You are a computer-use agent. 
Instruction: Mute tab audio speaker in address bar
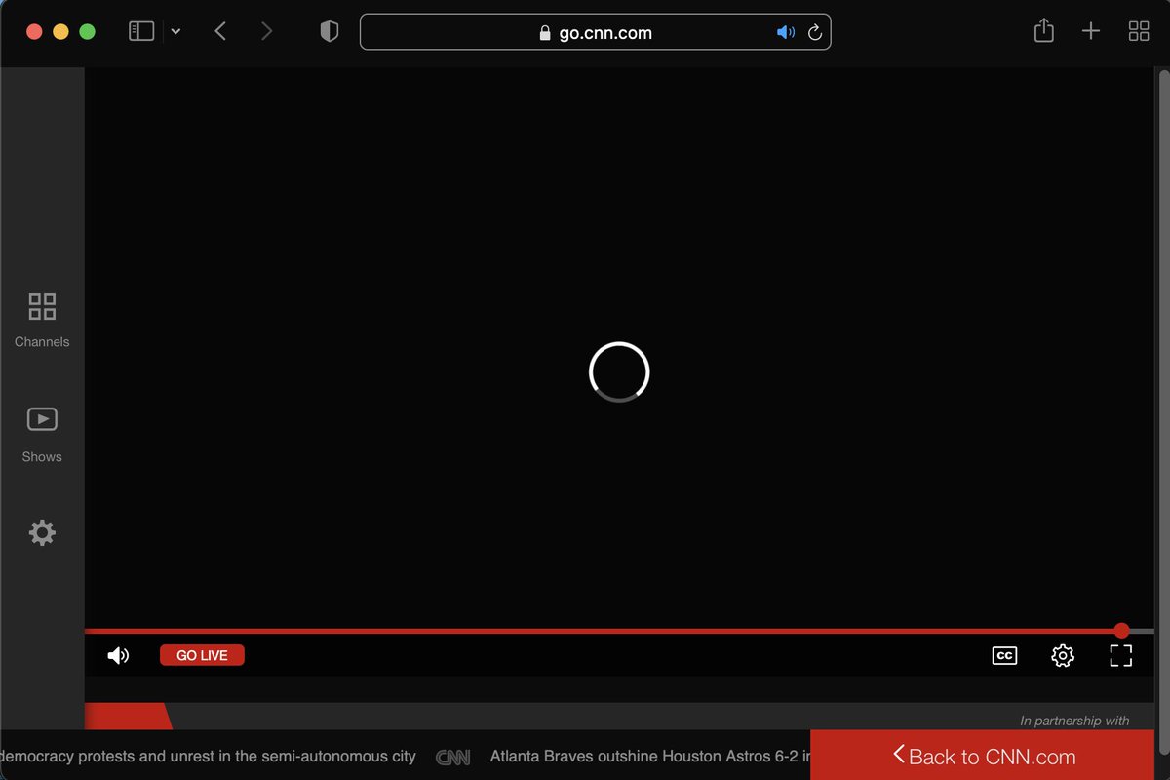pos(786,32)
